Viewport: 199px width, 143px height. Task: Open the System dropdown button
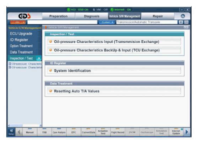(107, 22)
